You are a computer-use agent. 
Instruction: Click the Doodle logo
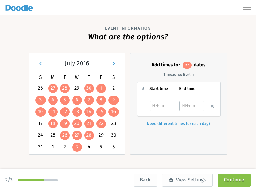click(x=19, y=8)
